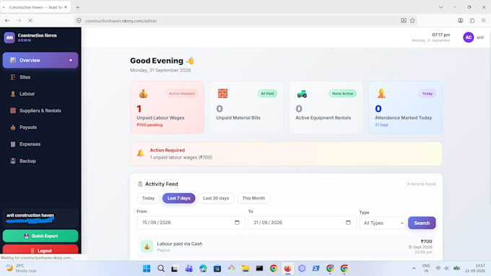Click the Sites icon in sidebar
491x276 pixels.
click(x=13, y=77)
